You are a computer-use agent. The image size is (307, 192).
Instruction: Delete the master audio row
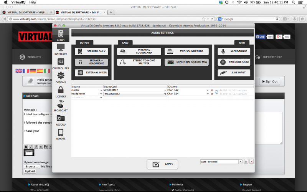pyautogui.click(x=212, y=90)
